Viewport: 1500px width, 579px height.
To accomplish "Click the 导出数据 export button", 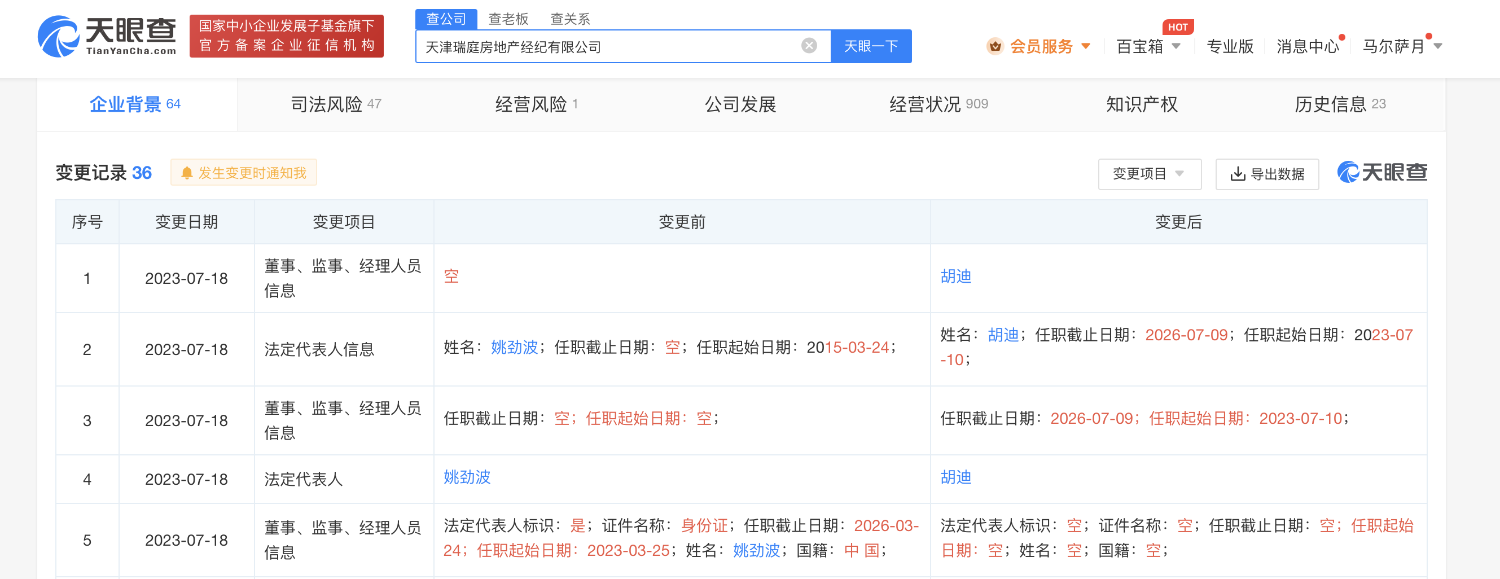I will click(1266, 174).
